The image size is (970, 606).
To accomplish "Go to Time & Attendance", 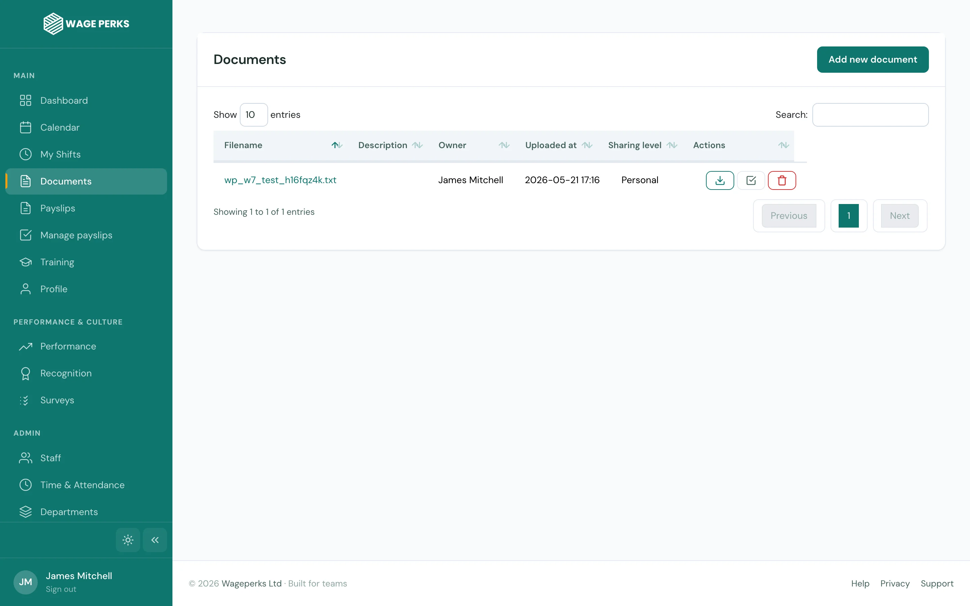I will tap(86, 484).
